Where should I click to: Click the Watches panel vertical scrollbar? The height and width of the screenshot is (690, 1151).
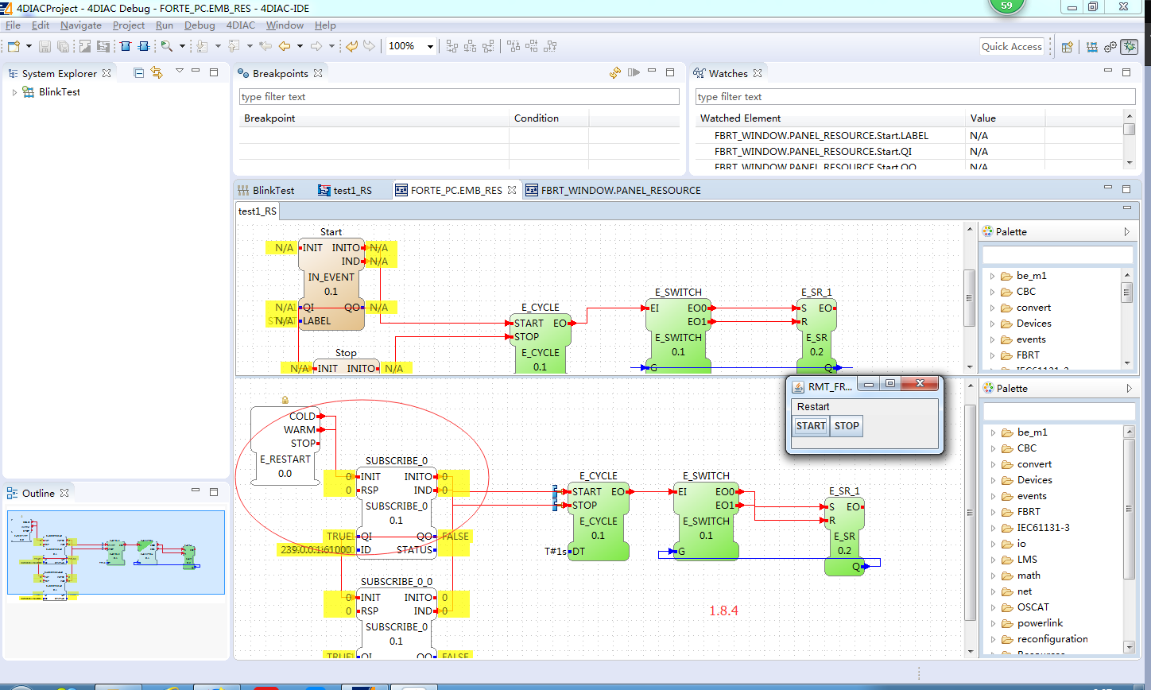click(x=1130, y=141)
